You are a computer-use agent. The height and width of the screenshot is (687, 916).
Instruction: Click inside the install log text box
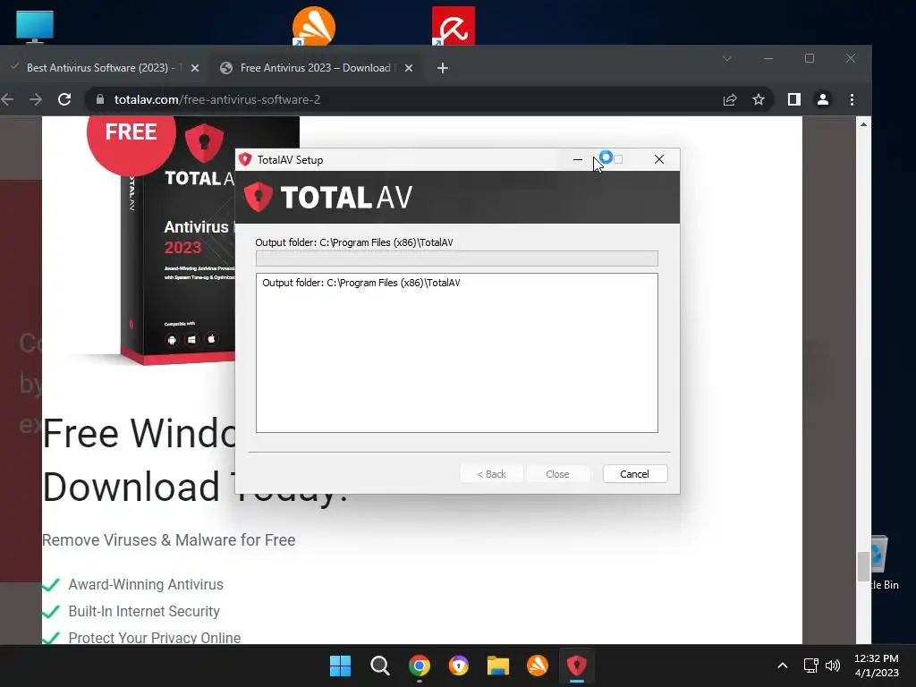pos(457,352)
